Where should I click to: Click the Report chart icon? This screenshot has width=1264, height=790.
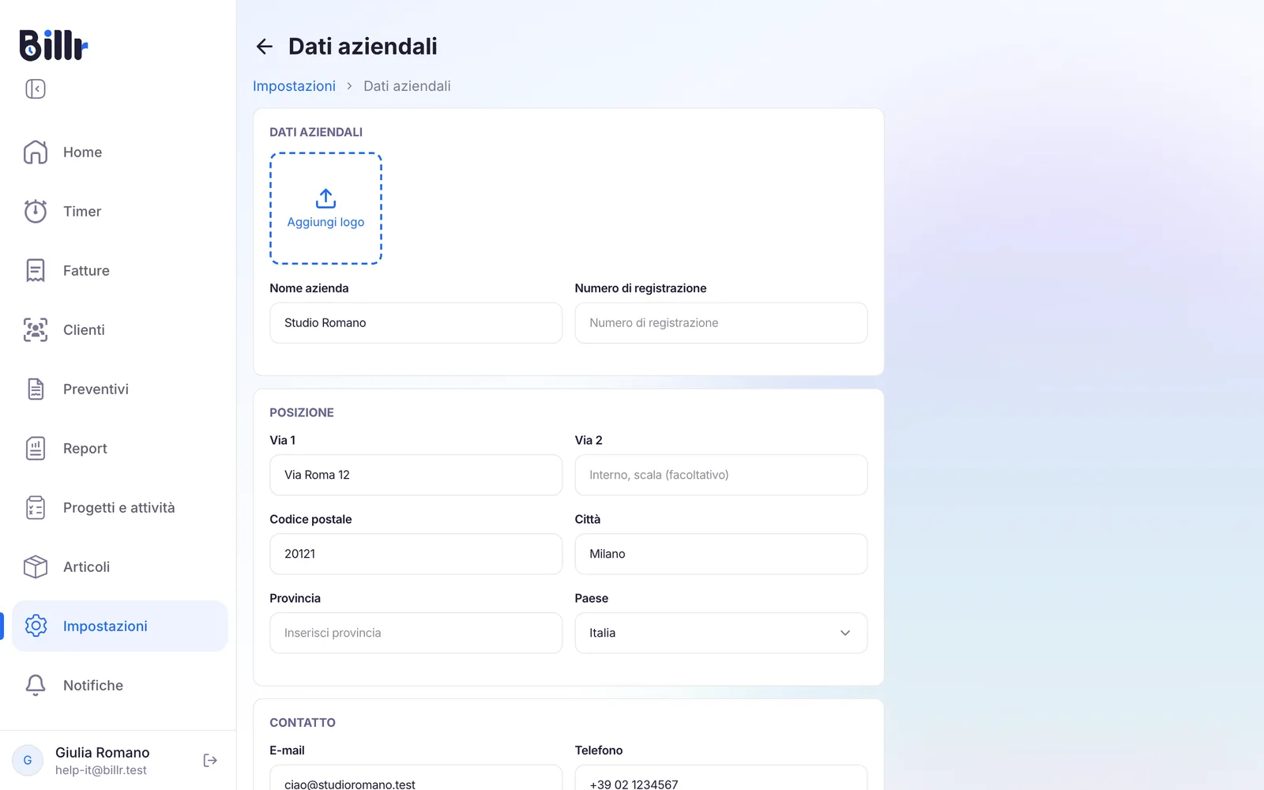click(36, 448)
